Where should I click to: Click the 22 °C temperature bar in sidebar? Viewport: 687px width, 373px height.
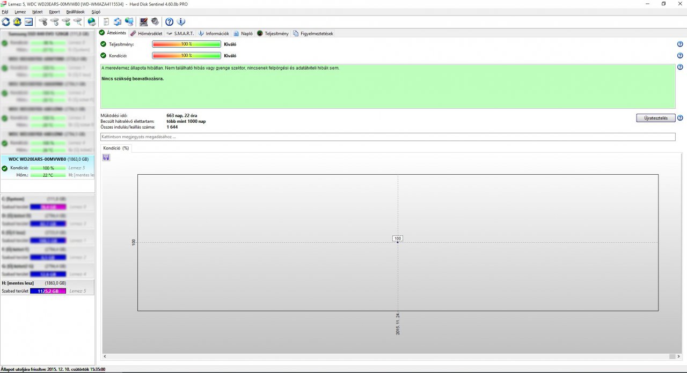click(48, 175)
